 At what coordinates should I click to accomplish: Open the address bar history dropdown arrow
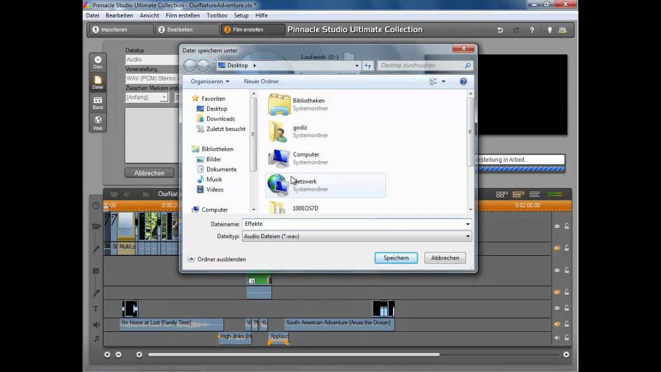click(x=357, y=66)
